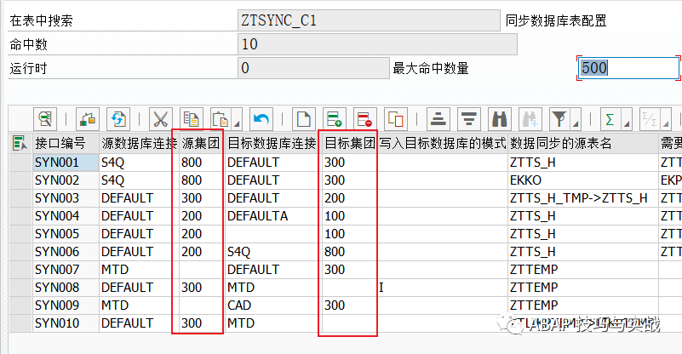
Task: Click the Duplicate row icon
Action: [x=395, y=119]
